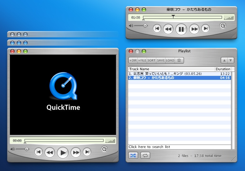Click the seek bar in video window
245x171 pixels.
tap(64, 141)
